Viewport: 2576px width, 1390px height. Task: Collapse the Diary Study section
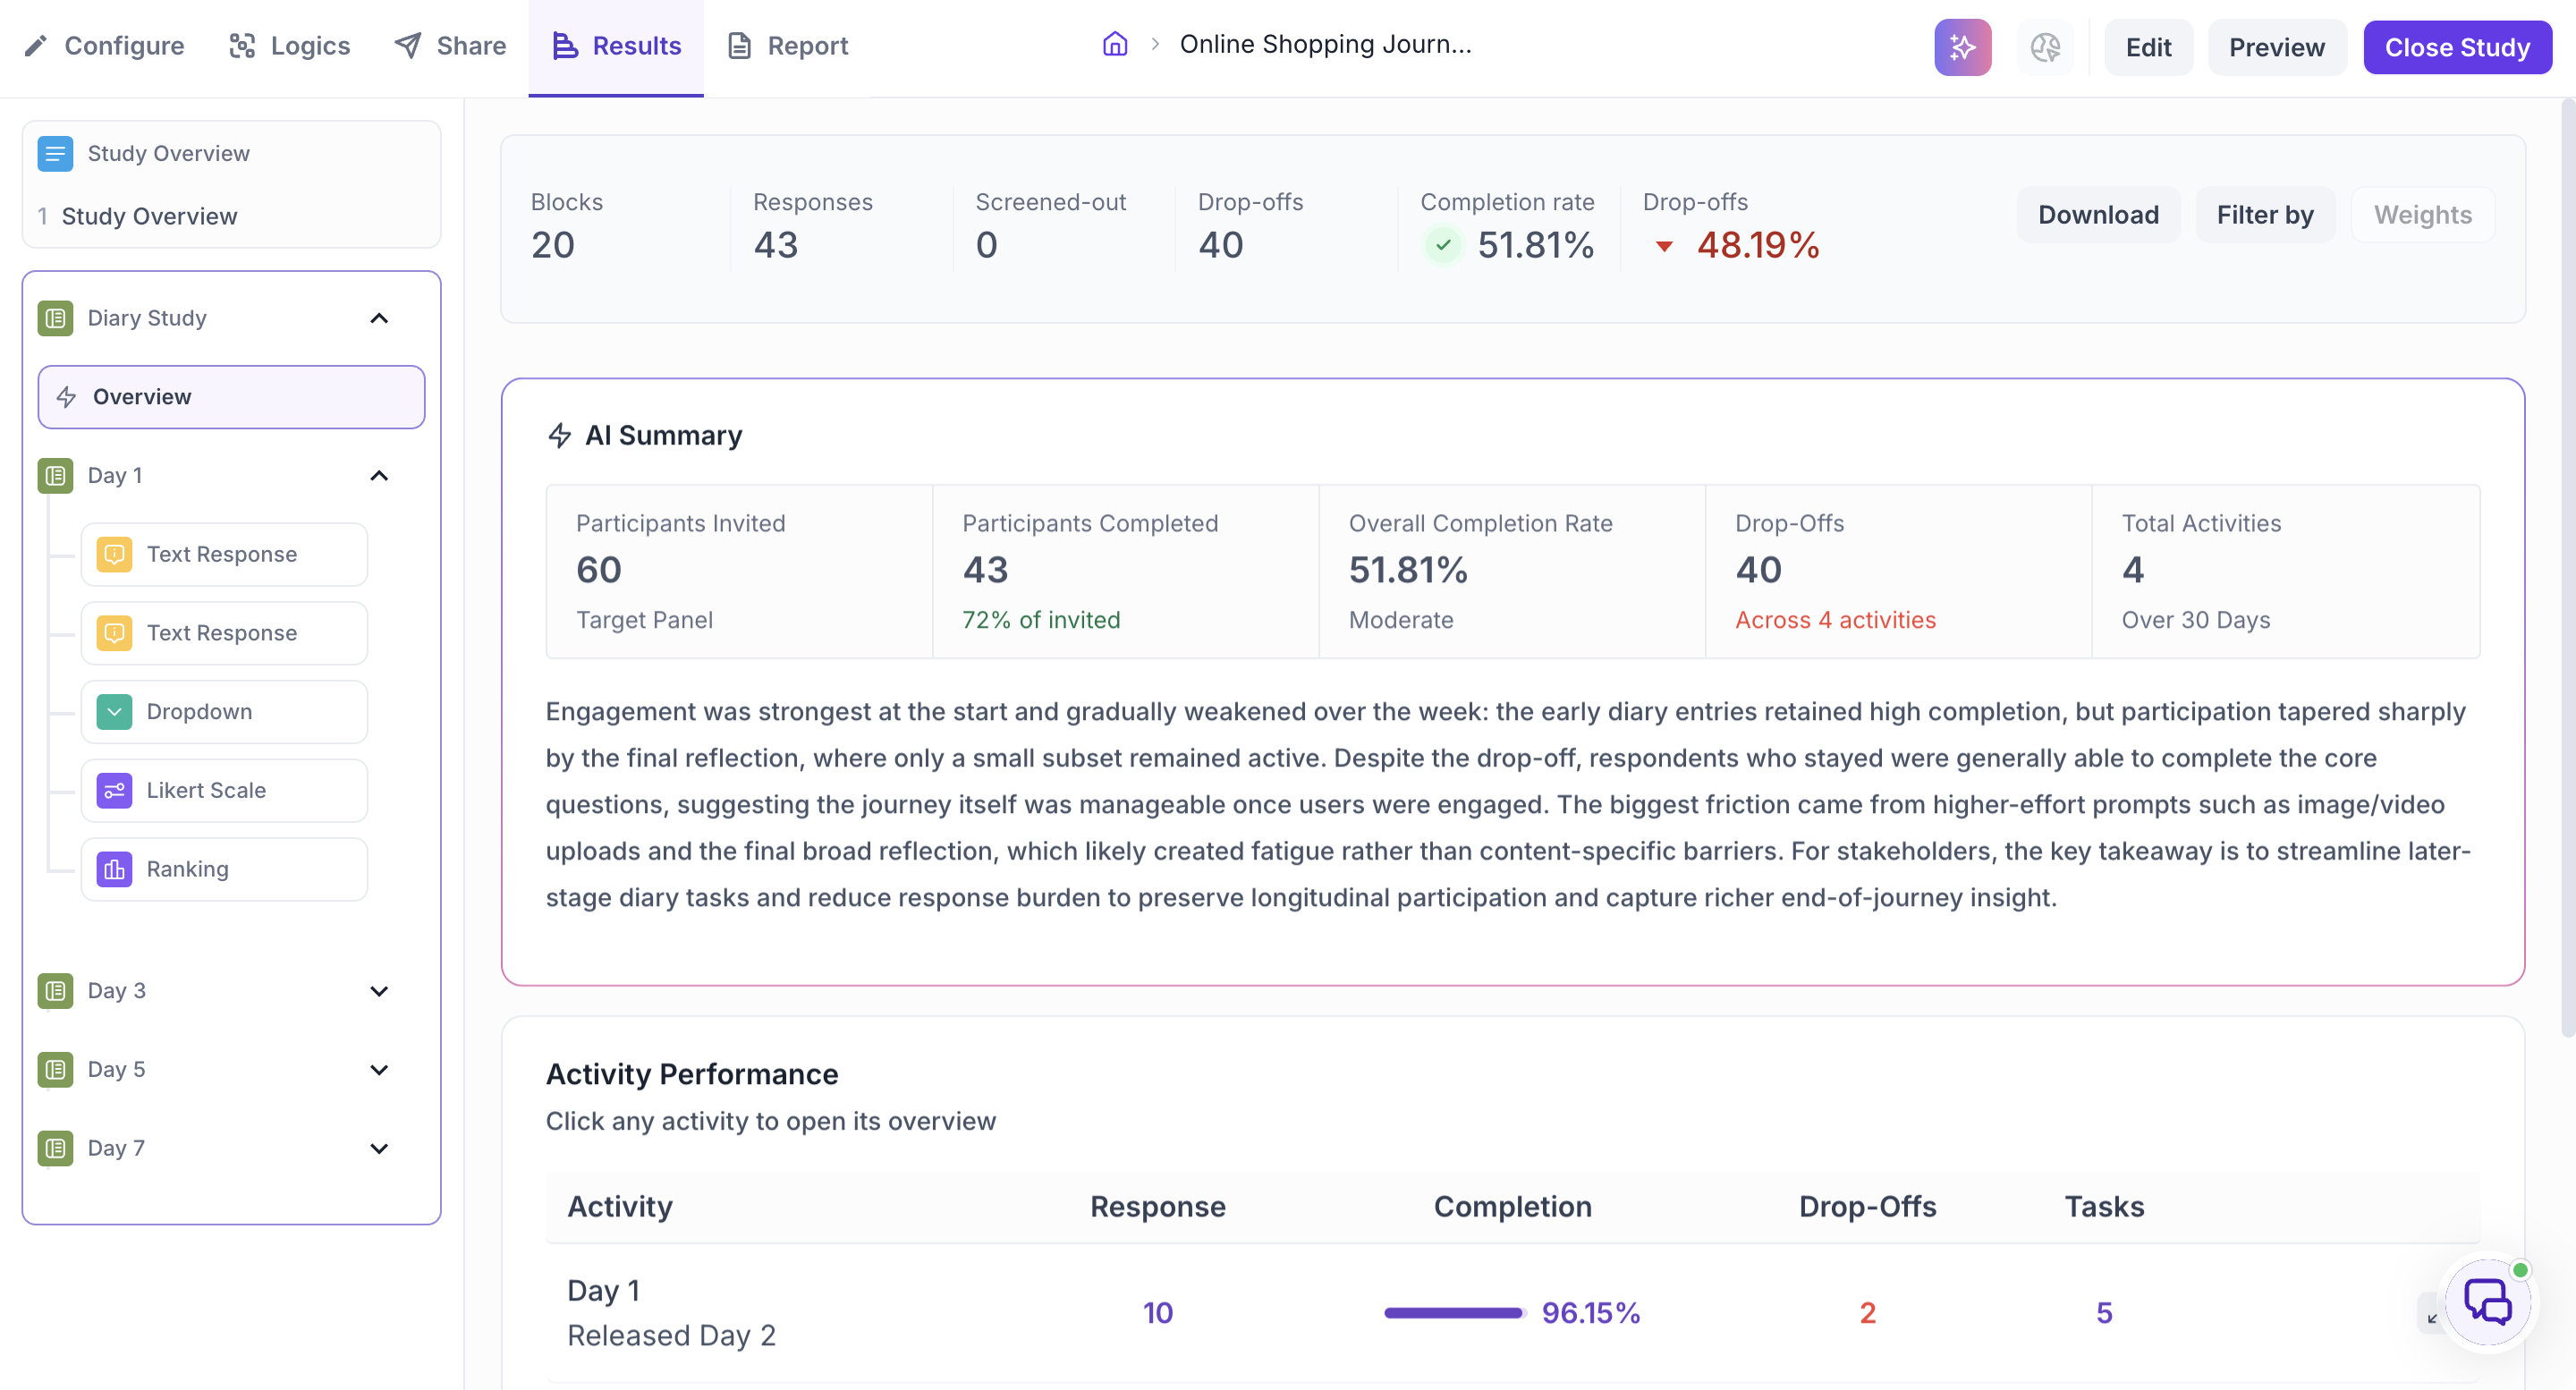click(x=379, y=318)
